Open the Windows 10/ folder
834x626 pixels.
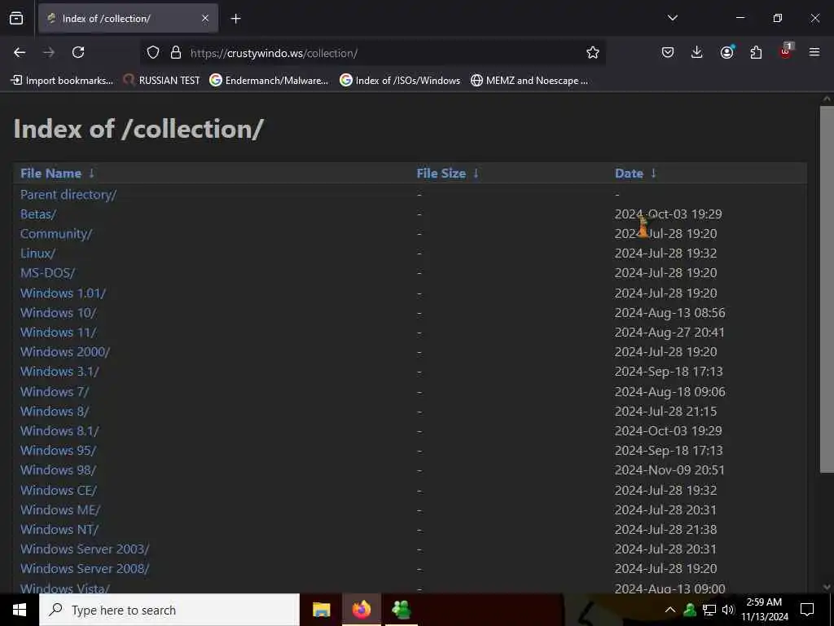(x=58, y=313)
